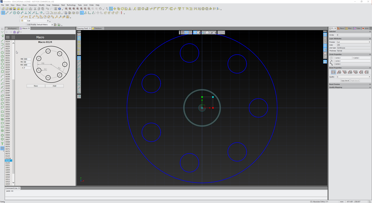
Task: Collapse the Bevel Properties section
Action: click(x=370, y=68)
